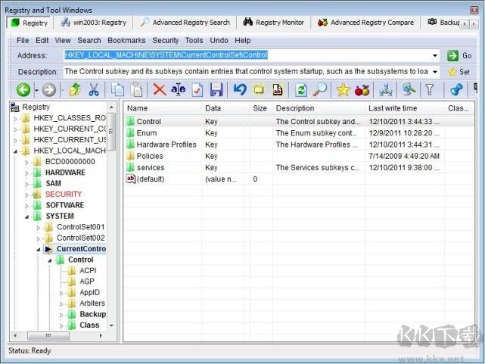
Task: Click the green Back navigation arrow
Action: (x=23, y=90)
